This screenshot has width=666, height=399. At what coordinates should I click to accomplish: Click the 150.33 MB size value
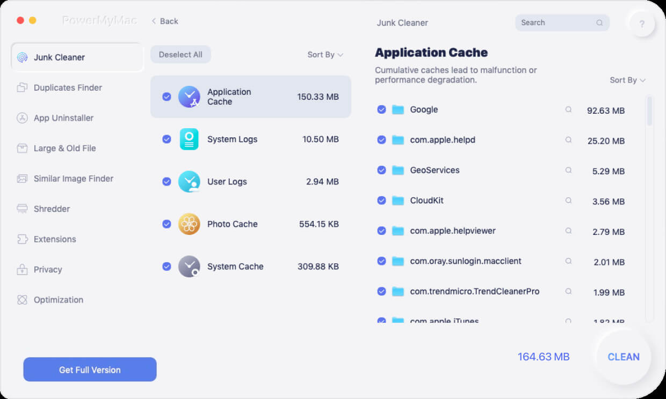click(x=318, y=97)
